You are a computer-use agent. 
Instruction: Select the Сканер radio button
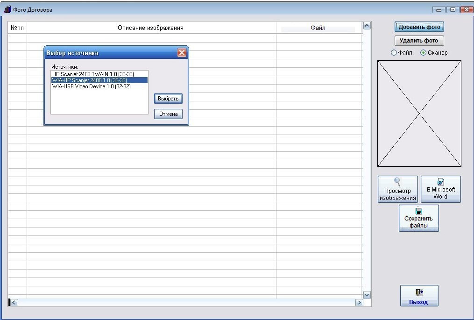(x=423, y=53)
